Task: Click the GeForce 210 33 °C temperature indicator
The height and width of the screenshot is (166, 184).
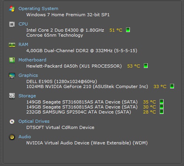Action: point(172,86)
